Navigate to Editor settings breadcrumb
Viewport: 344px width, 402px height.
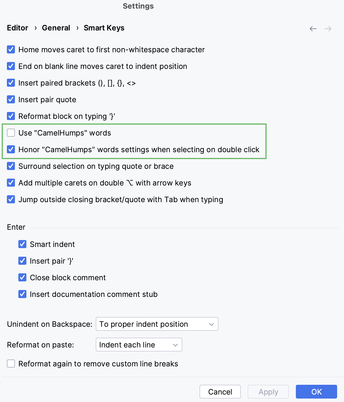pos(17,28)
